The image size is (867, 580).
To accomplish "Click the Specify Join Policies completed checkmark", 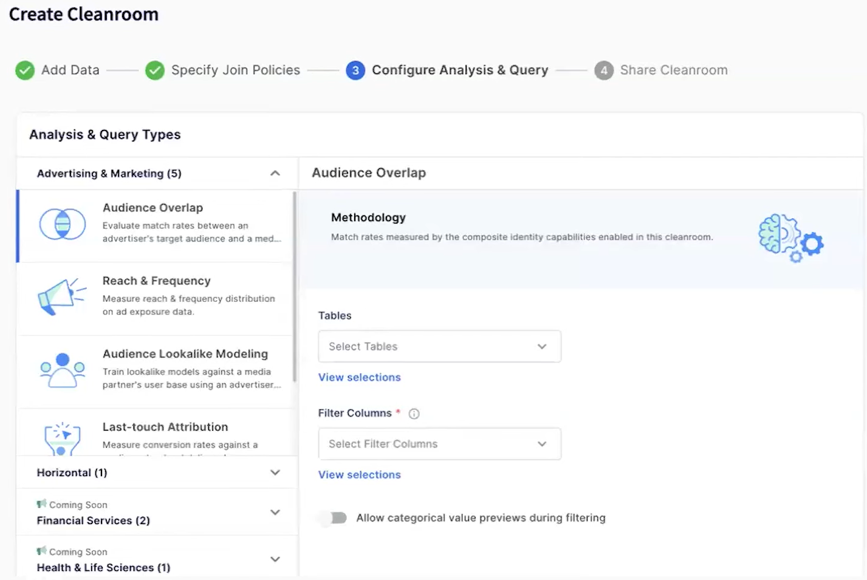I will 155,70.
